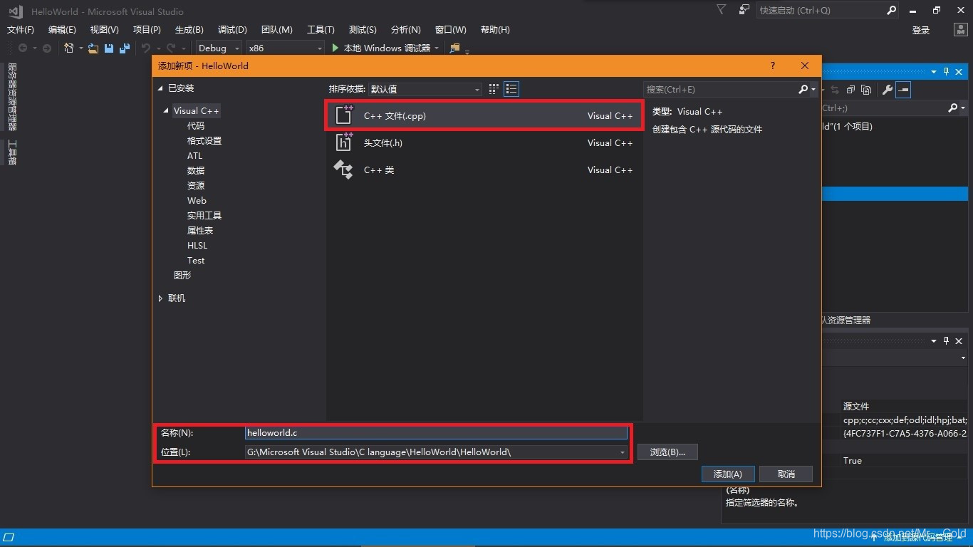Click the open file toolbar icon
This screenshot has width=973, height=547.
tap(93, 48)
